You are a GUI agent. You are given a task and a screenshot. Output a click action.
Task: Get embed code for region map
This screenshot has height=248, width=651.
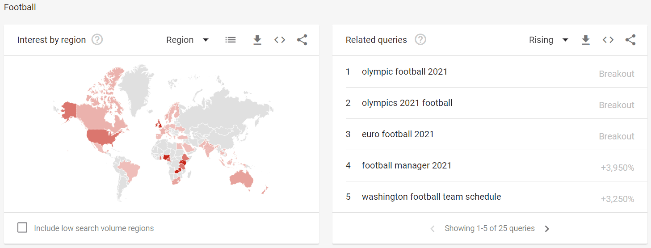click(x=280, y=40)
